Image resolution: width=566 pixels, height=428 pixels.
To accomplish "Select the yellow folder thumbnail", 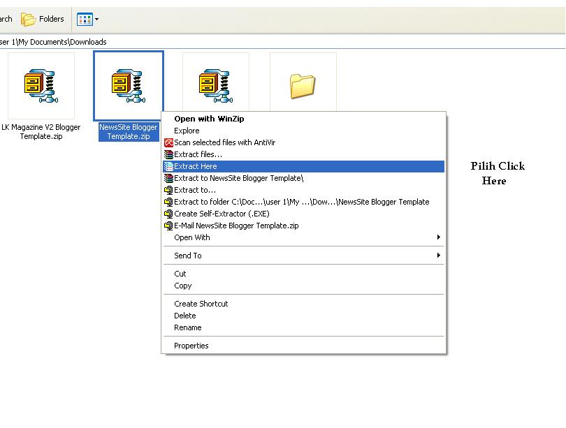I will pos(303,86).
